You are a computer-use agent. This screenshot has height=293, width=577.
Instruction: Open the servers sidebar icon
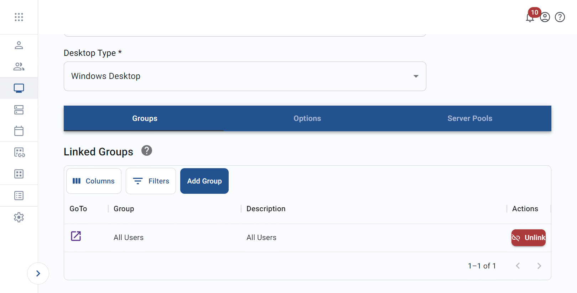tap(19, 110)
